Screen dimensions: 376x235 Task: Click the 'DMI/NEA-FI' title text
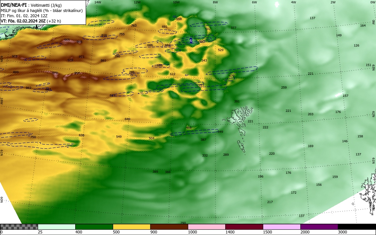coord(14,5)
